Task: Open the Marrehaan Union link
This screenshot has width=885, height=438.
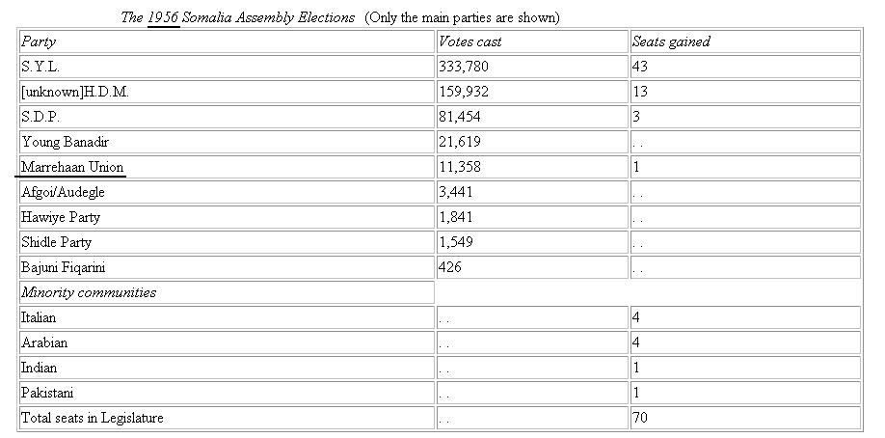Action: [x=72, y=167]
